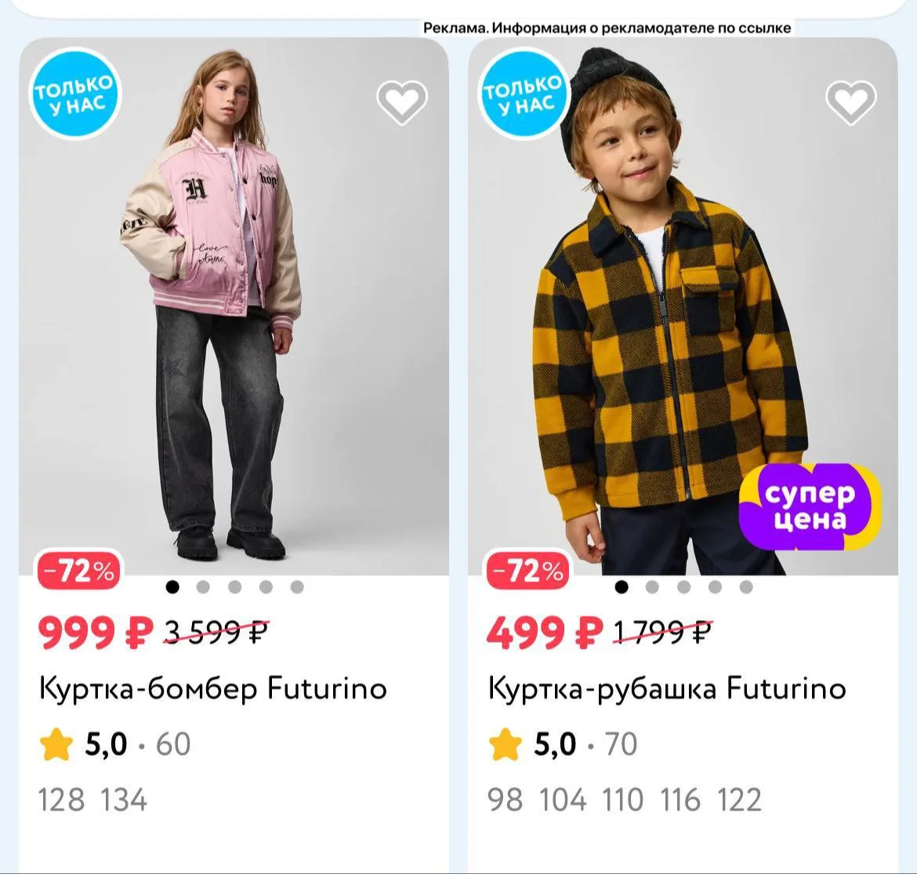Tap the 499 ₽ price on shirt-jacket
This screenshot has height=874, width=917.
tap(545, 633)
